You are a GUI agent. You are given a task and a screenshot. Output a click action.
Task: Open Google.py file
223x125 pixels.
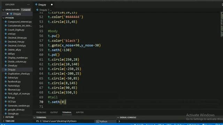point(13,114)
